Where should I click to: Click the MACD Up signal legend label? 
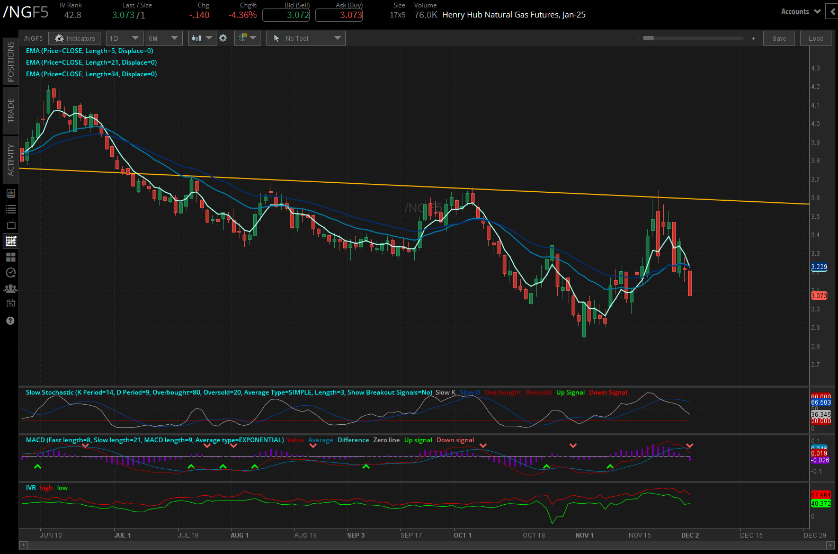(418, 440)
